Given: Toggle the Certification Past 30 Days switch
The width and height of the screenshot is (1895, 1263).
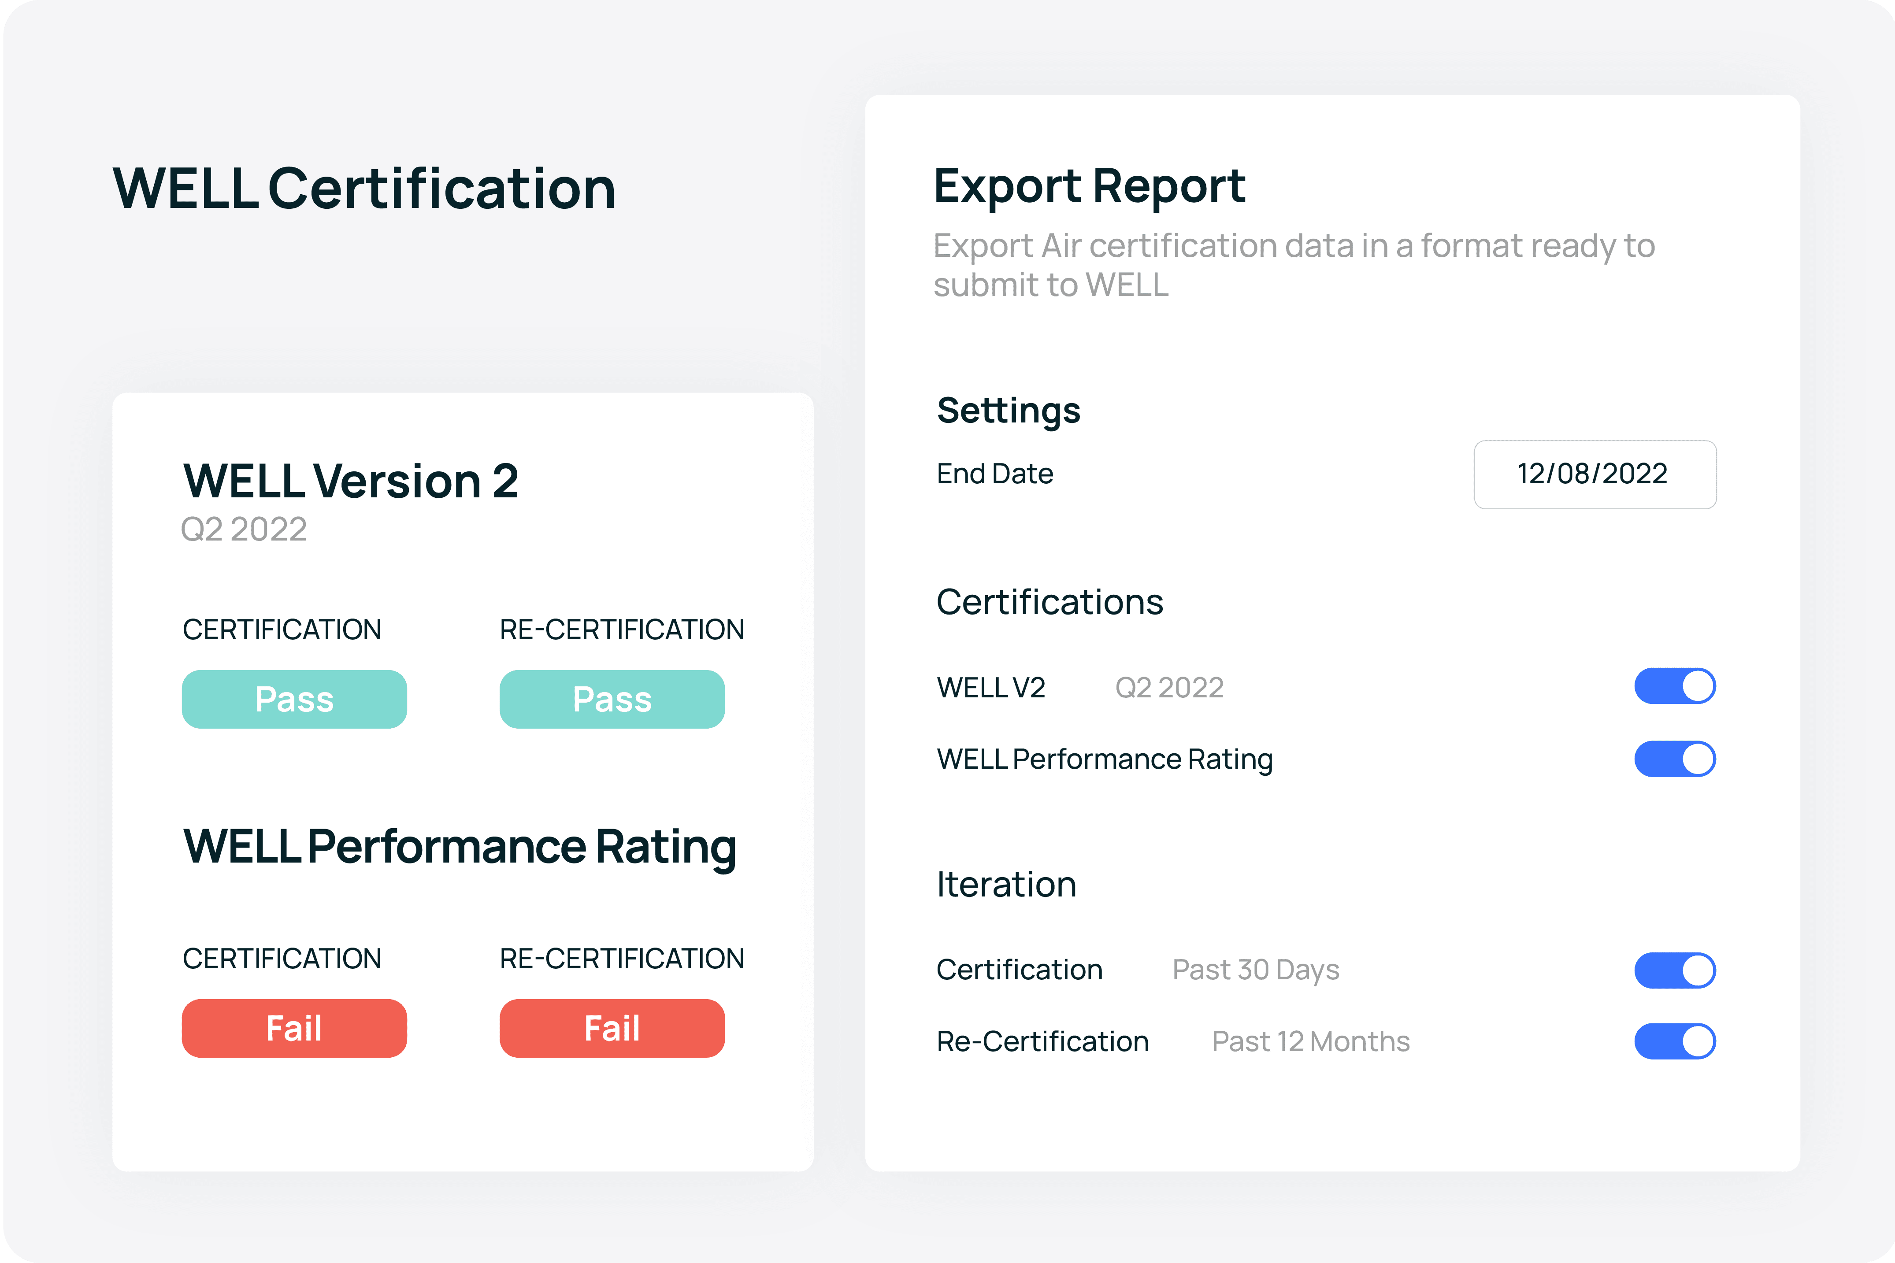Looking at the screenshot, I should tap(1676, 970).
